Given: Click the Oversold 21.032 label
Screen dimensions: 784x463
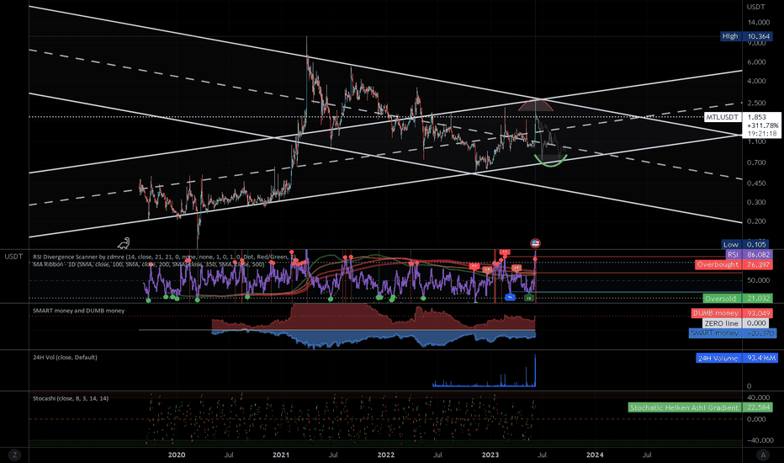Looking at the screenshot, I should pos(738,298).
